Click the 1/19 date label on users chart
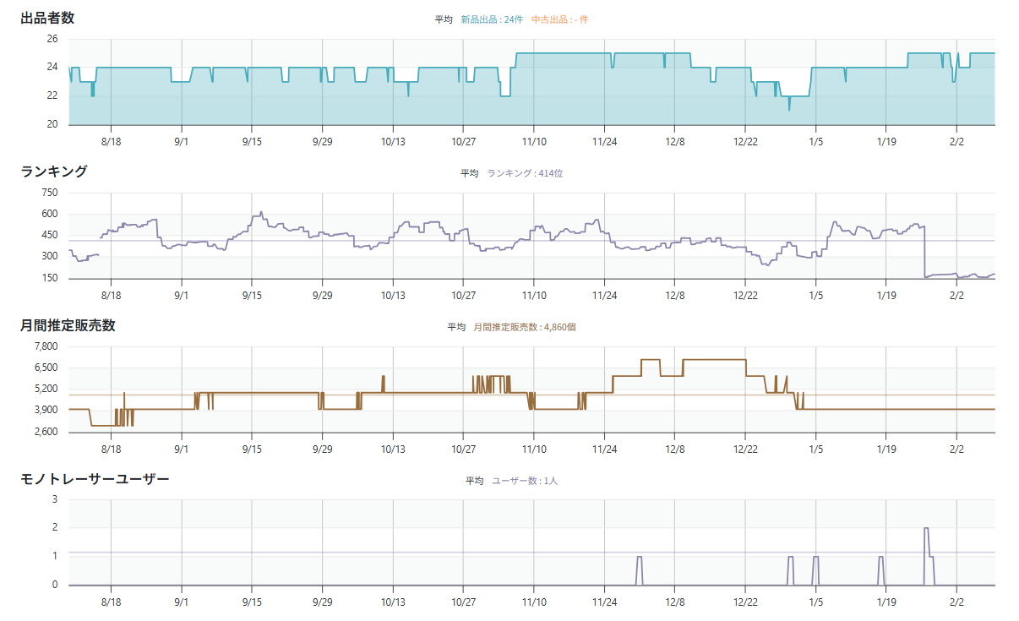1019x621 pixels. pyautogui.click(x=886, y=603)
